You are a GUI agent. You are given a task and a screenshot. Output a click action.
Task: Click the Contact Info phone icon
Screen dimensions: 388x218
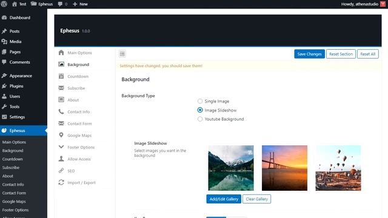pyautogui.click(x=61, y=111)
